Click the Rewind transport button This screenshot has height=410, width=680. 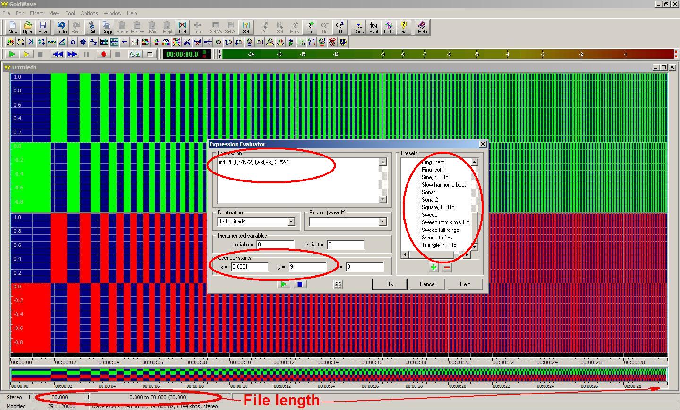click(x=58, y=54)
